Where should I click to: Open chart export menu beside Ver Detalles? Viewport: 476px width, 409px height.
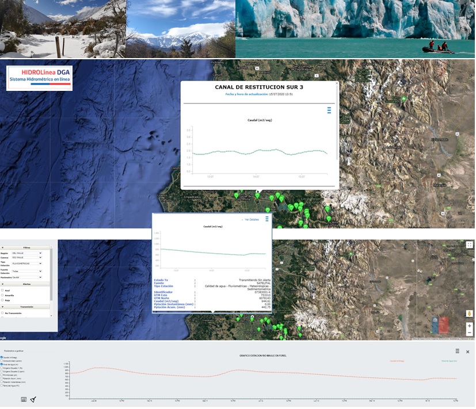coord(267,219)
